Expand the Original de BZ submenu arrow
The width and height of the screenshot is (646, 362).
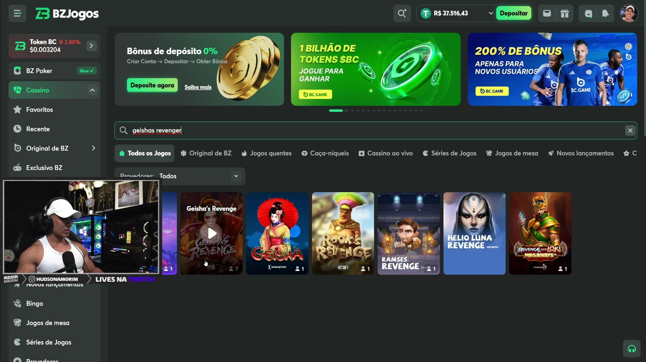click(x=93, y=148)
